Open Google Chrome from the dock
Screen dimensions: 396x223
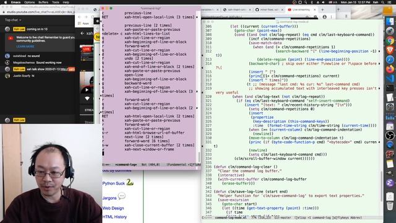tap(390, 40)
